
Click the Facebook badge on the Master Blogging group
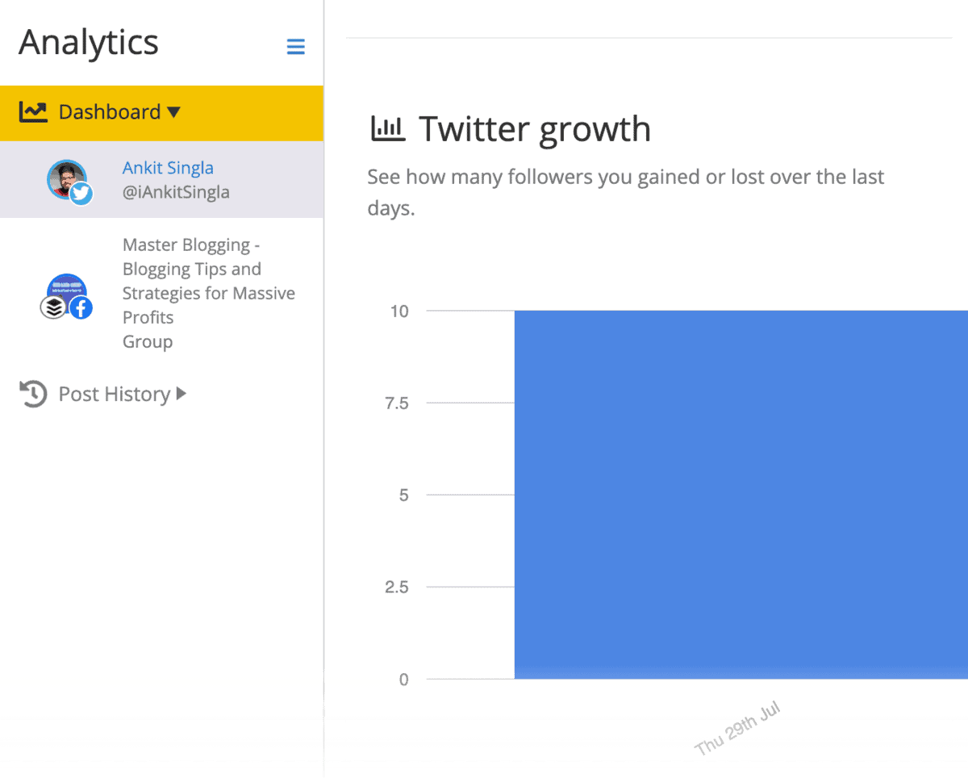click(x=79, y=307)
